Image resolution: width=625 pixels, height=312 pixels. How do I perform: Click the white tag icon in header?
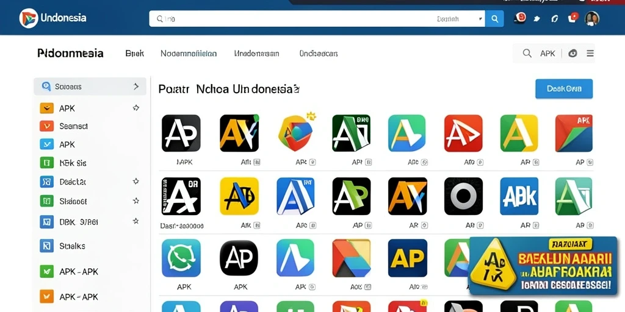(x=537, y=19)
